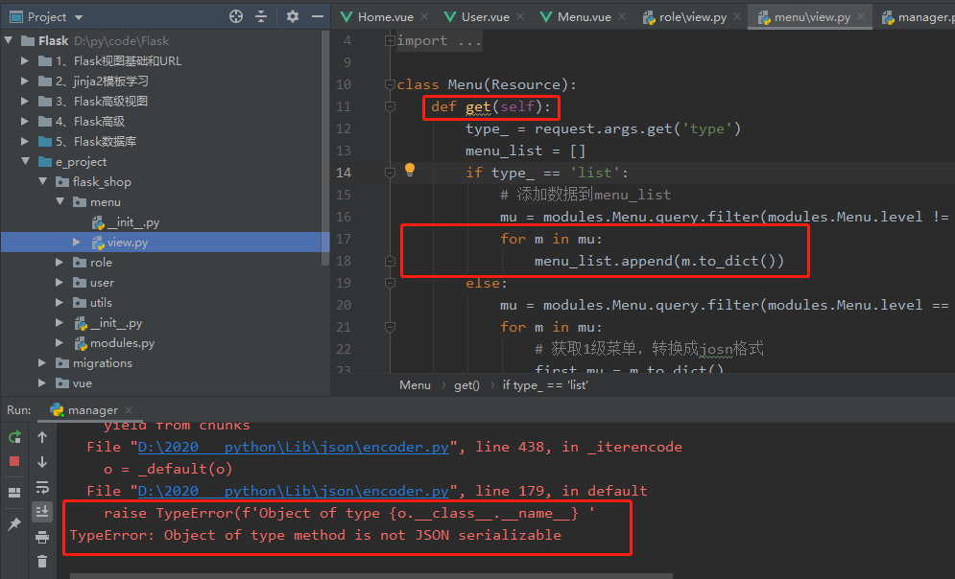Clear console output with trash icon
The width and height of the screenshot is (955, 579).
(42, 562)
